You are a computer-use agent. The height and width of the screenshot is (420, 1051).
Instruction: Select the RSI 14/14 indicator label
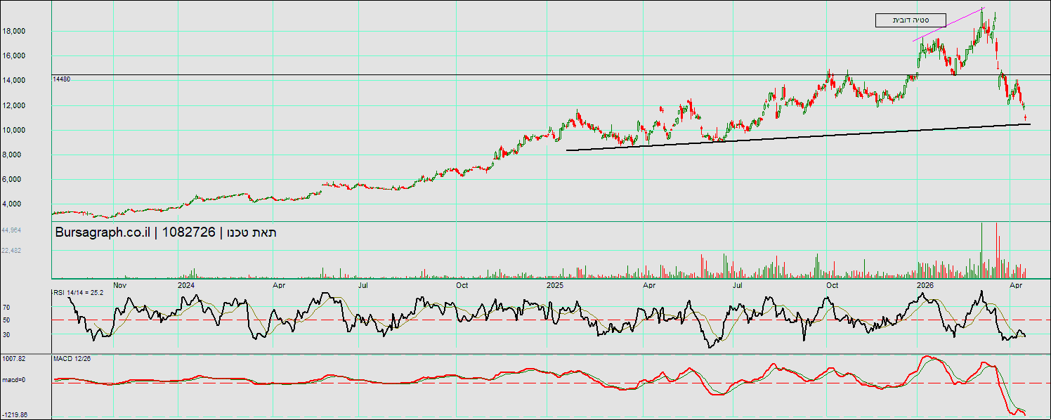click(x=79, y=292)
